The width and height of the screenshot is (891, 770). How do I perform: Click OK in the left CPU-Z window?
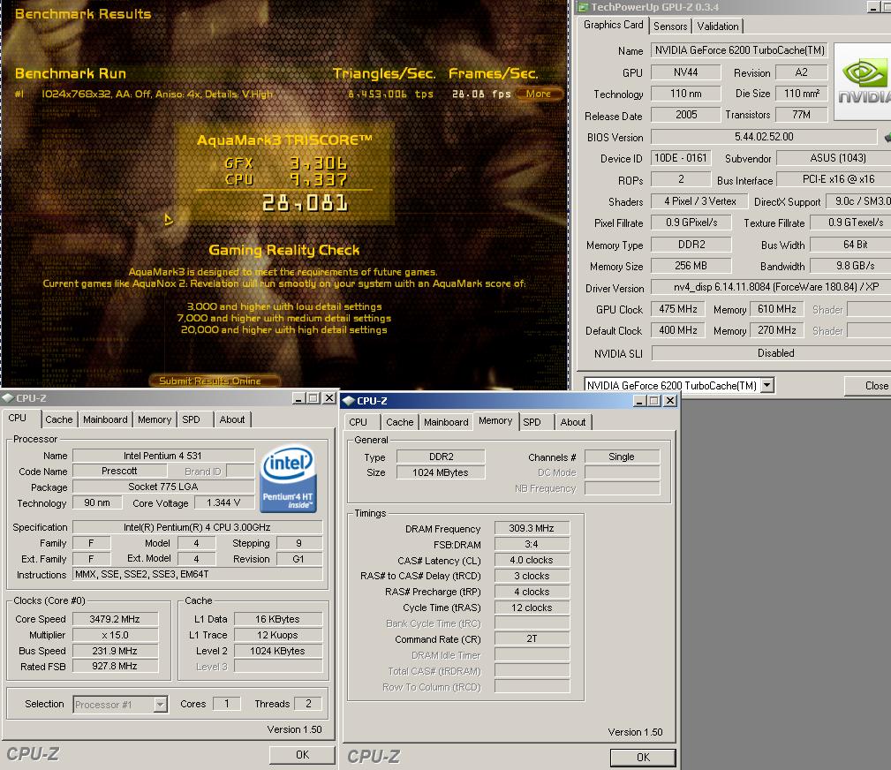pyautogui.click(x=302, y=755)
